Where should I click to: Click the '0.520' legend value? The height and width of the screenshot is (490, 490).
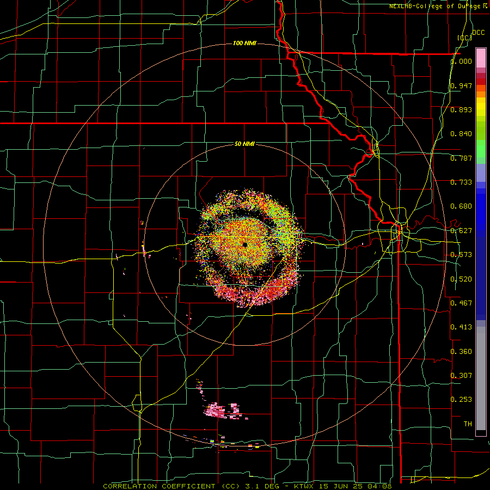[461, 279]
